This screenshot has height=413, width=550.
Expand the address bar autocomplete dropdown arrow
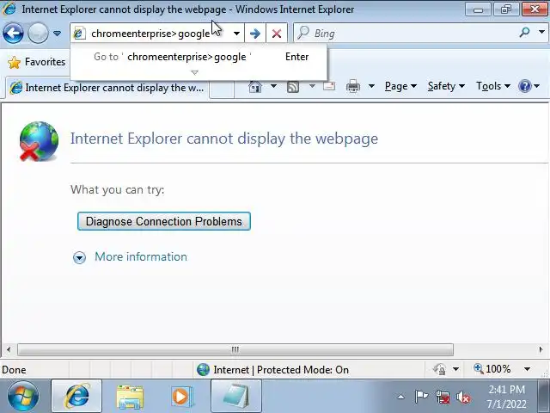[x=237, y=34]
